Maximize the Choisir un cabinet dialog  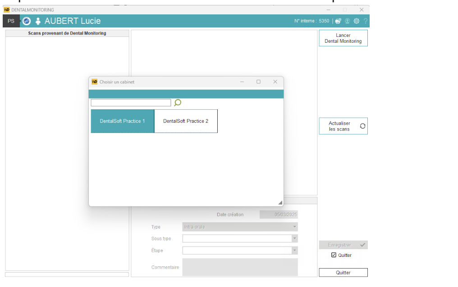(258, 82)
